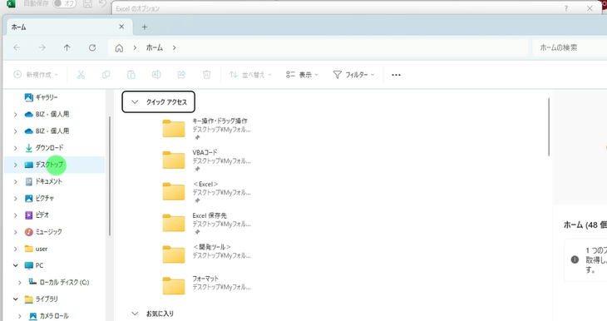Viewport: 607px width, 321px height.
Task: Collapse the ライブラリ tree node
Action: click(16, 299)
